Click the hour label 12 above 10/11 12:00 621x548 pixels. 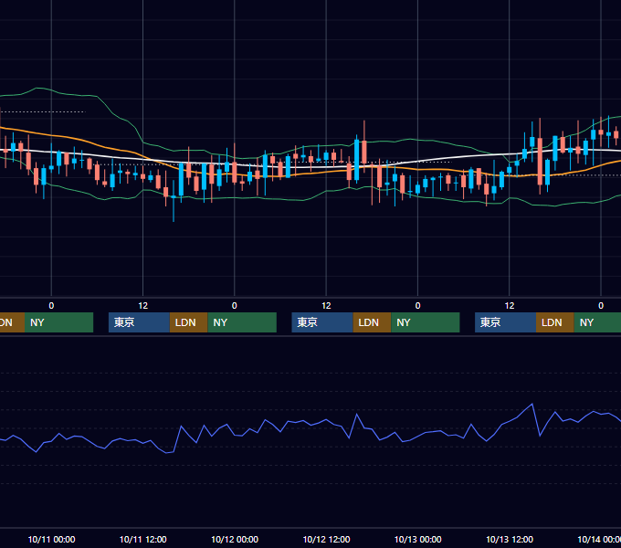tap(143, 306)
